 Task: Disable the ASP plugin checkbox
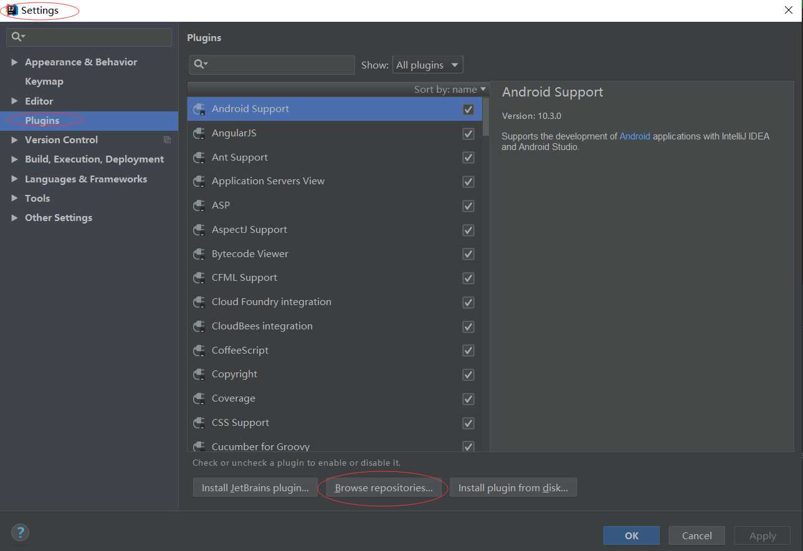pyautogui.click(x=468, y=206)
